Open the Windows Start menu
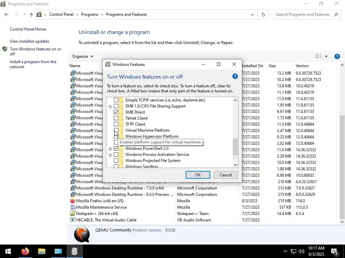345x258 pixels. [x=8, y=251]
